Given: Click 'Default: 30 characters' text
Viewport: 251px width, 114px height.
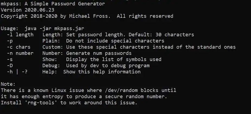Looking at the screenshot, I should coord(161,34).
